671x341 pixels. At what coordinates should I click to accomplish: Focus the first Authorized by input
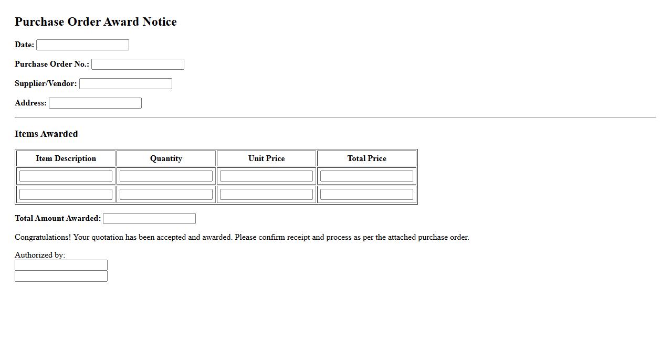[61, 265]
